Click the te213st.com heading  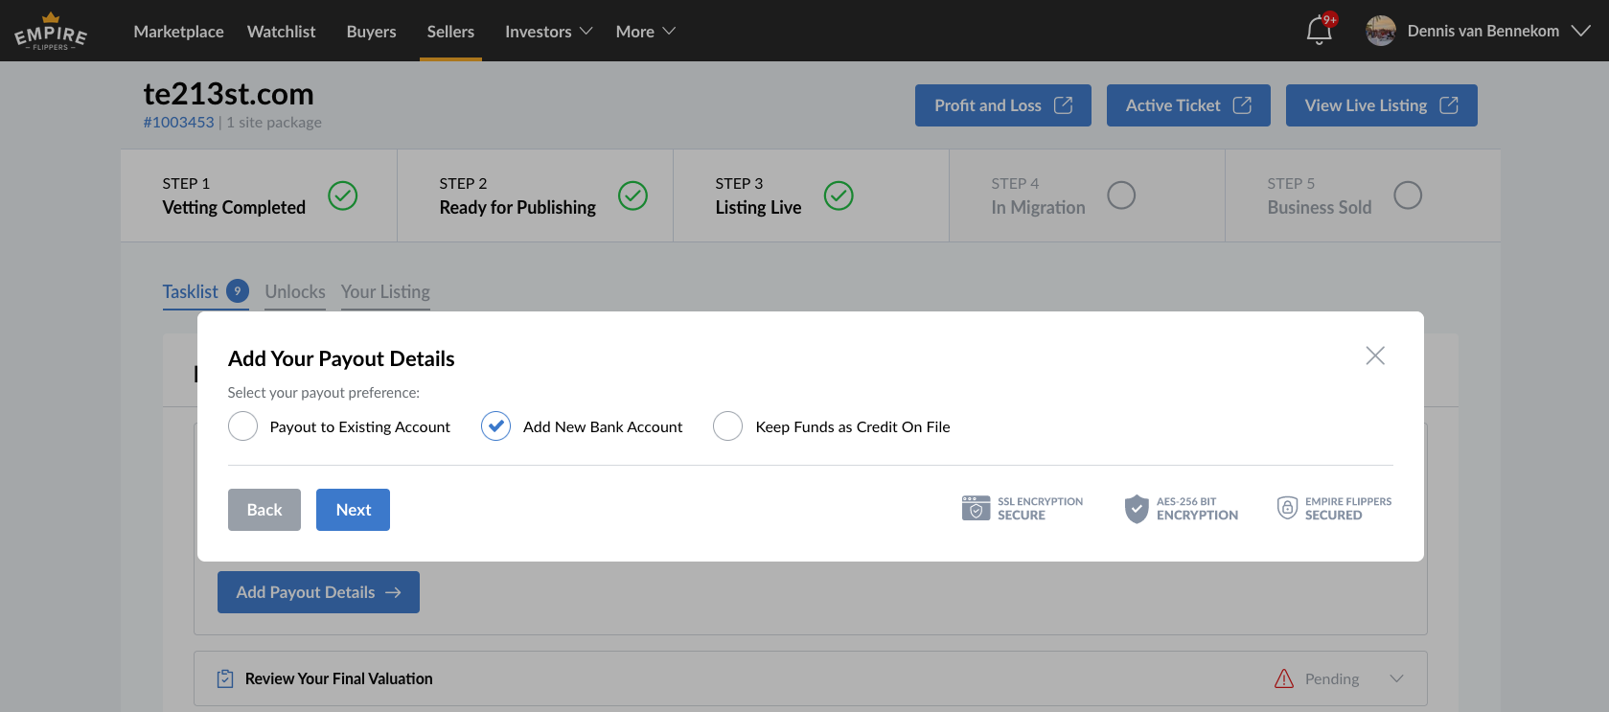[x=228, y=94]
